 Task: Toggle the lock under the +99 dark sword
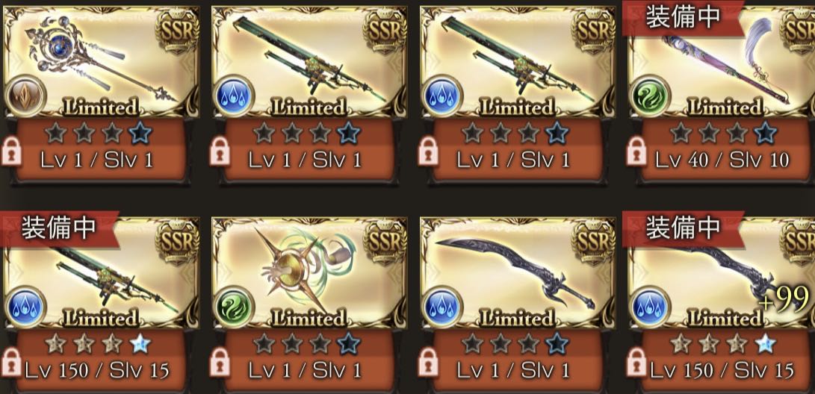[x=636, y=362]
